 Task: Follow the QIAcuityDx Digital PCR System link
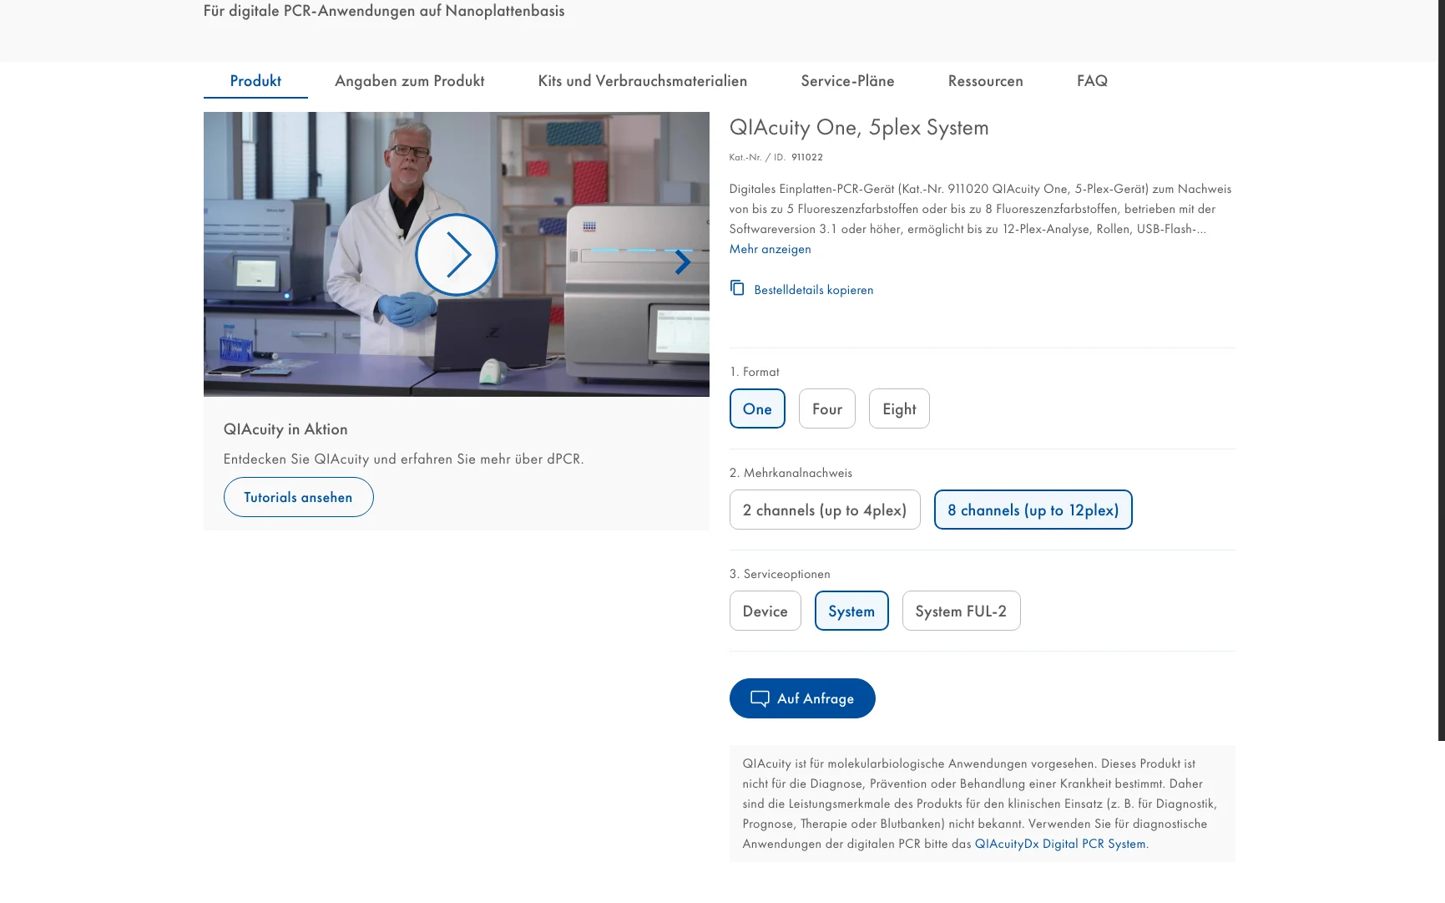point(1060,844)
